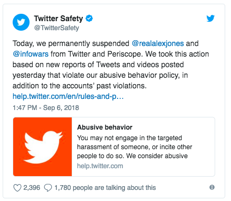The width and height of the screenshot is (231, 201).
Task: Follow the help.twitter.com/en/rules-and-p… link
Action: click(68, 96)
